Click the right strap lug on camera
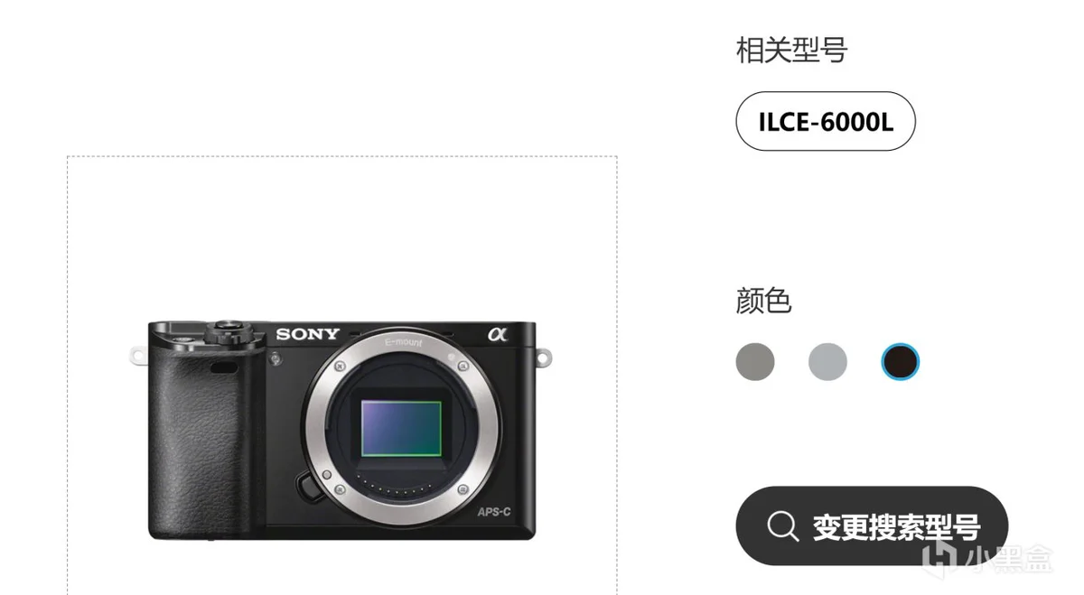The height and width of the screenshot is (595, 1084). tap(543, 358)
